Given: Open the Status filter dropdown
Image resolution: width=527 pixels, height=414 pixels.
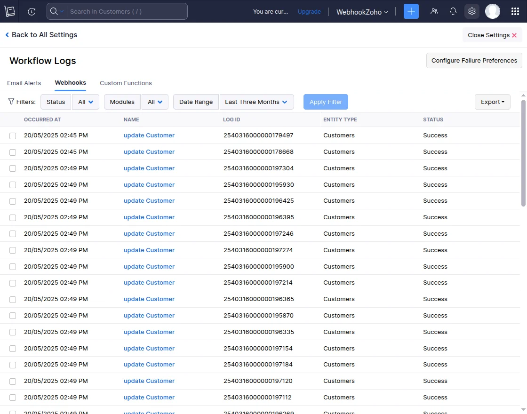Looking at the screenshot, I should 85,102.
